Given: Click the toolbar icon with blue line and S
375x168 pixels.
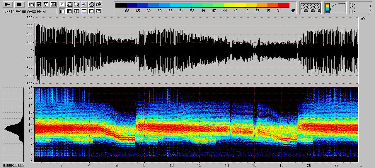Looking at the screenshot, I should click(x=84, y=4).
